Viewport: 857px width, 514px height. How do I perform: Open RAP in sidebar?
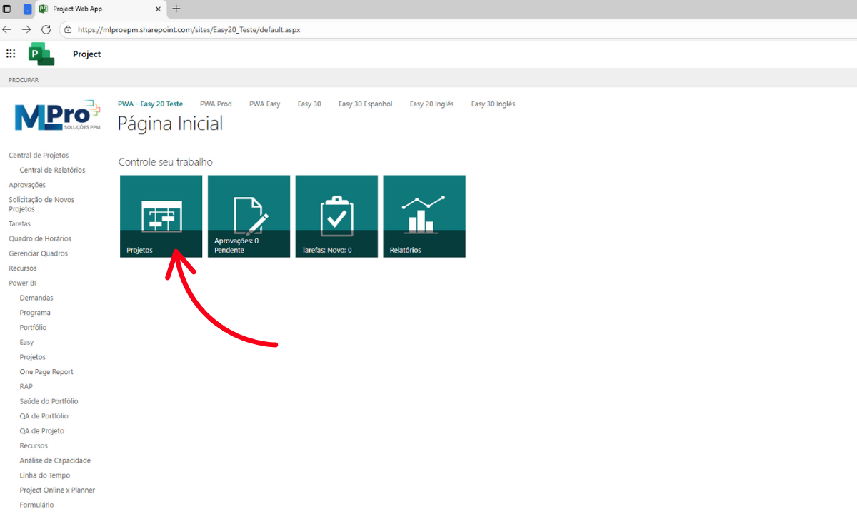coord(26,386)
